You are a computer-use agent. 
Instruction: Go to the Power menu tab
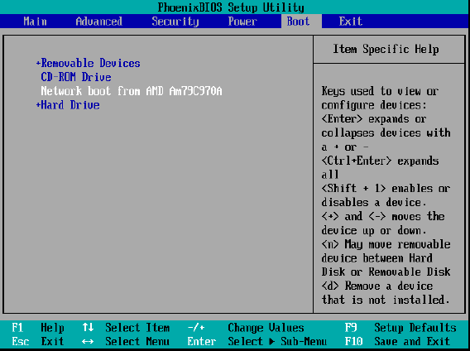[x=242, y=22]
